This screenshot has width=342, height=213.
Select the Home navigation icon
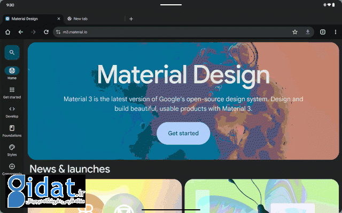pyautogui.click(x=12, y=71)
